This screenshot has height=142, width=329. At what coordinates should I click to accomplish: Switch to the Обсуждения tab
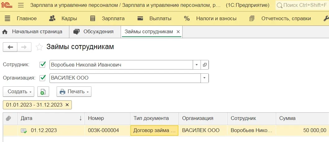pyautogui.click(x=93, y=32)
